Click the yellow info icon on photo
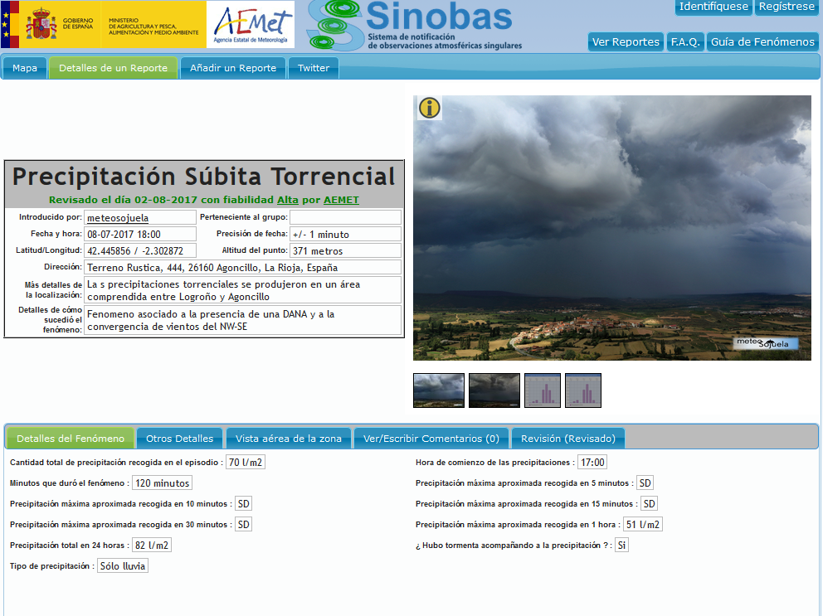Viewport: 823px width, 616px height. click(430, 108)
